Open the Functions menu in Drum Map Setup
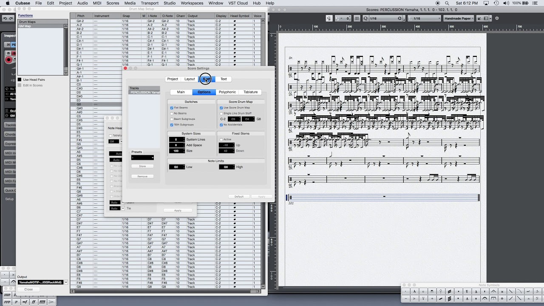 [25, 15]
